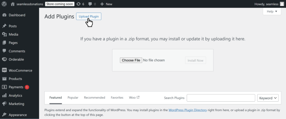Click the Marketing megaphone icon
This screenshot has height=119, width=286.
click(x=4, y=104)
